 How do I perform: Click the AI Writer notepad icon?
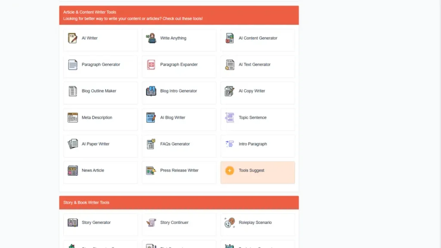tap(72, 38)
